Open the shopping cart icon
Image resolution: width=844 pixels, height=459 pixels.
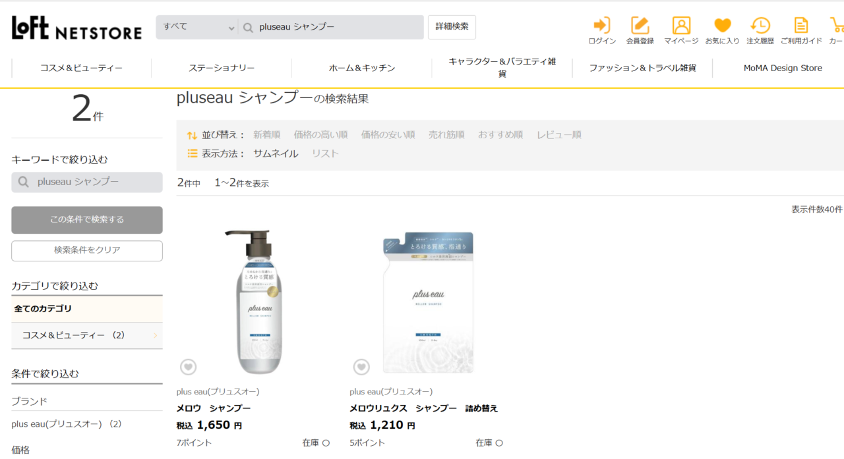837,26
